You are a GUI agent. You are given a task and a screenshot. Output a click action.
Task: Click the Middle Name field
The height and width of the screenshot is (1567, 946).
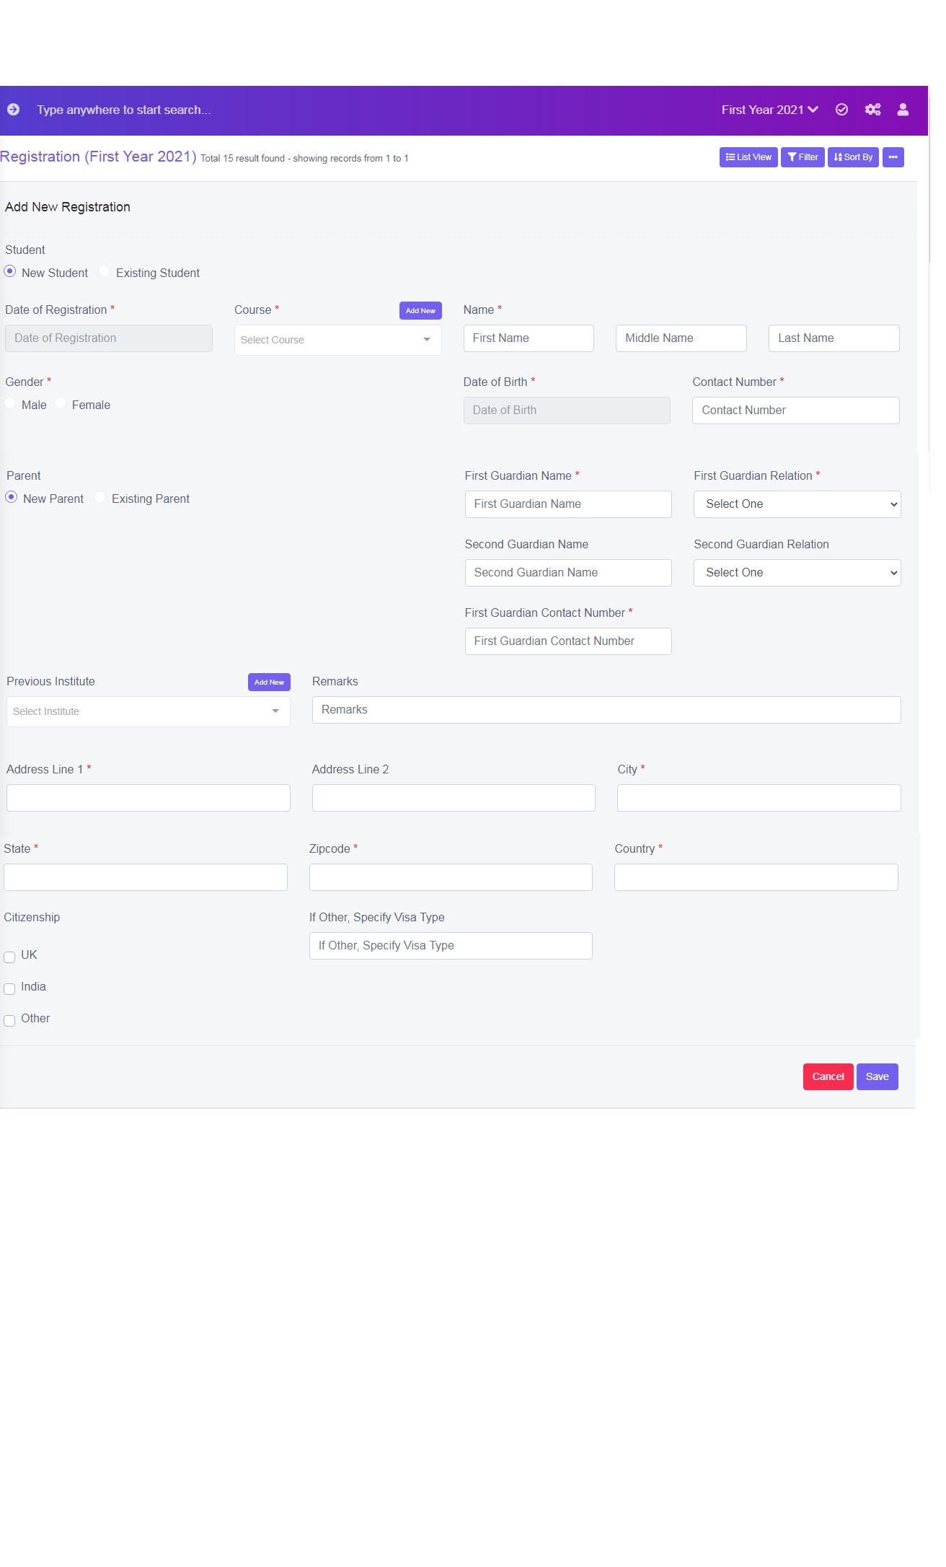click(681, 338)
